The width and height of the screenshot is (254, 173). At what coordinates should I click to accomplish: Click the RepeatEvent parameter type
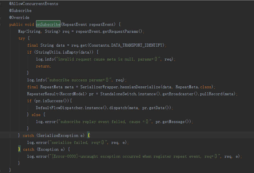75,24
